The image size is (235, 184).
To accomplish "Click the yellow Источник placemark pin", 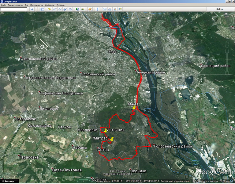I will pyautogui.click(x=106, y=130).
